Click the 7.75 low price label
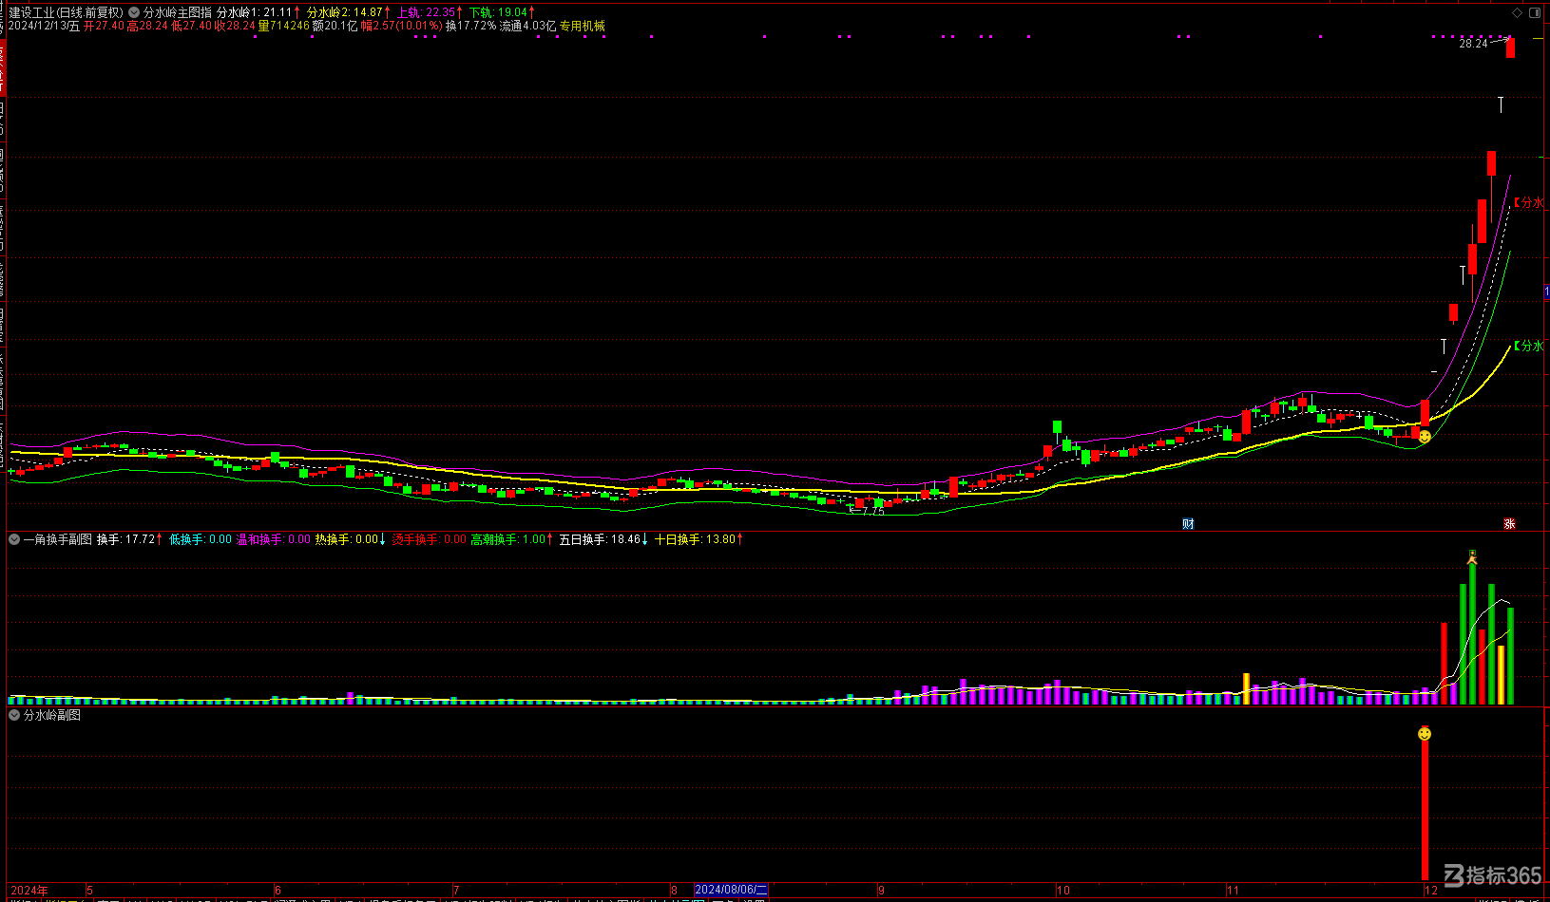 [x=872, y=511]
